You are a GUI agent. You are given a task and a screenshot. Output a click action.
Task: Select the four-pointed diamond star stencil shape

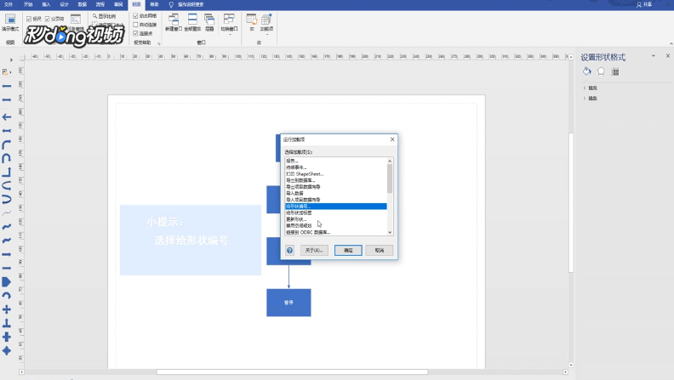click(x=7, y=351)
